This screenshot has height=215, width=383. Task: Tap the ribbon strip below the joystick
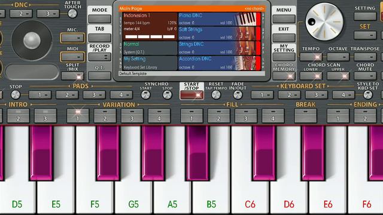pyautogui.click(x=32, y=72)
